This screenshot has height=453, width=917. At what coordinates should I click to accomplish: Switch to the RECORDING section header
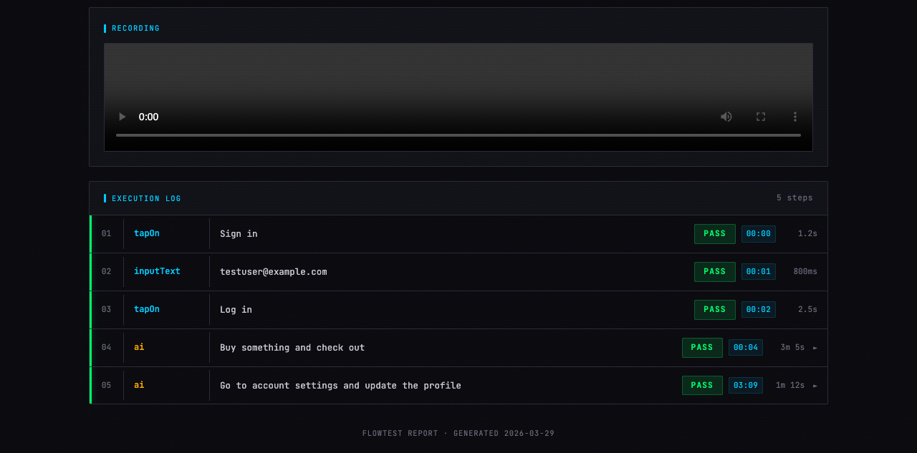[x=134, y=28]
